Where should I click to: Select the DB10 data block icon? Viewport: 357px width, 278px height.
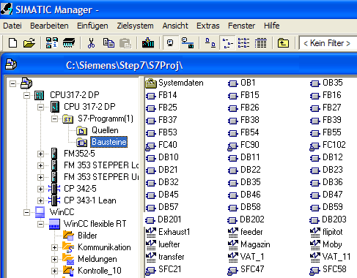tap(151, 159)
